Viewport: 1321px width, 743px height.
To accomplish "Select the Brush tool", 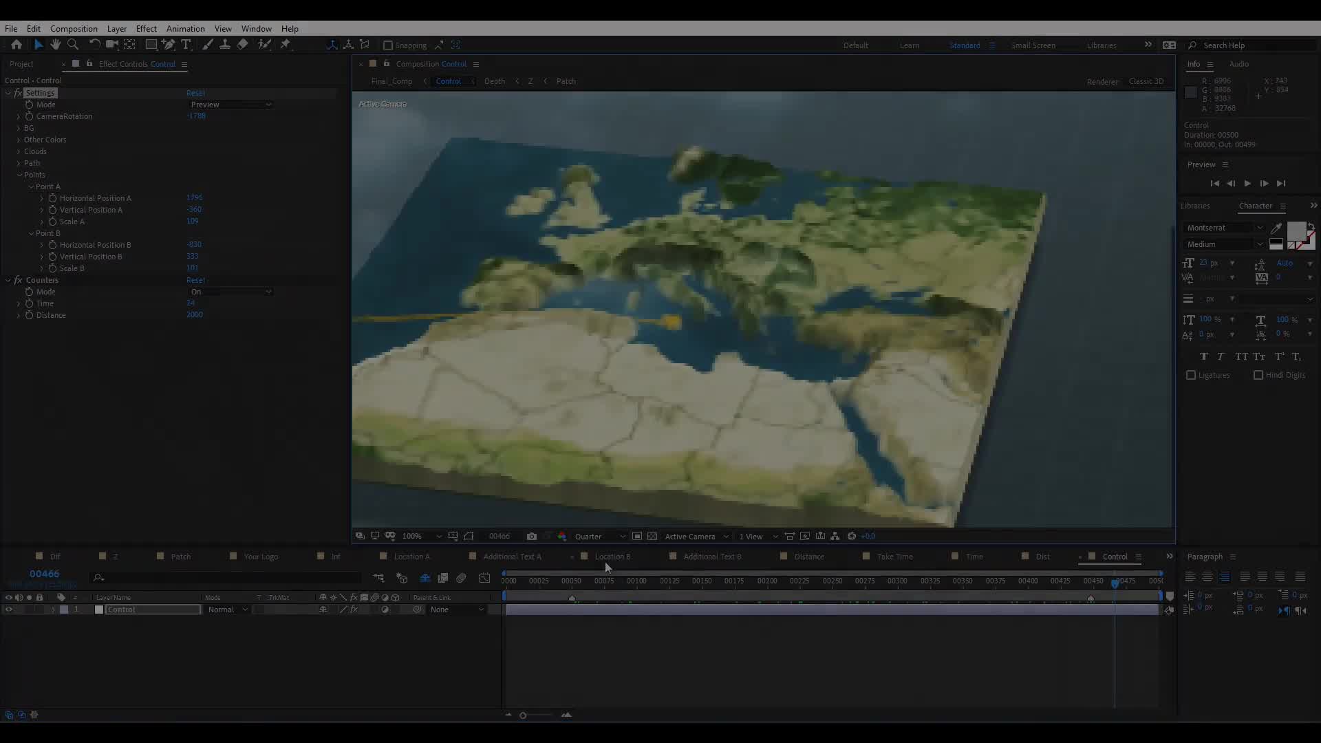I will coord(208,45).
